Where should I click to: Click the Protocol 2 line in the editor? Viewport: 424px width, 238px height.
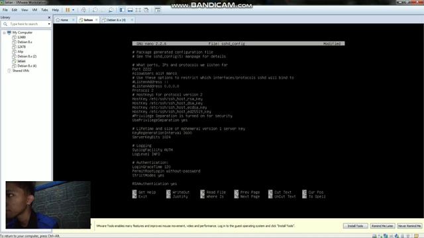click(143, 91)
